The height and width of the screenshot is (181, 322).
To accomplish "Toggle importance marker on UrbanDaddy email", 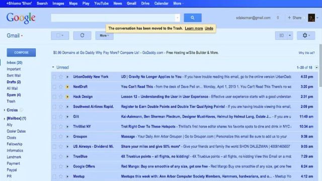I will pyautogui.click(x=67, y=77).
